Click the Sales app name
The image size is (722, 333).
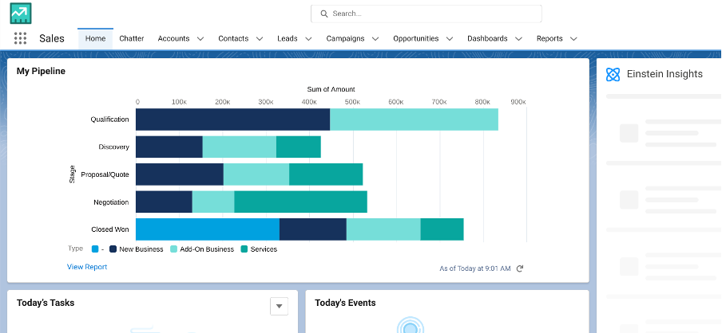tap(52, 38)
